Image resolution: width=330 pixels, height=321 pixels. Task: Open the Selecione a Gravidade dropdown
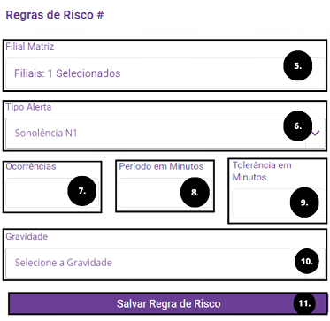(x=165, y=263)
